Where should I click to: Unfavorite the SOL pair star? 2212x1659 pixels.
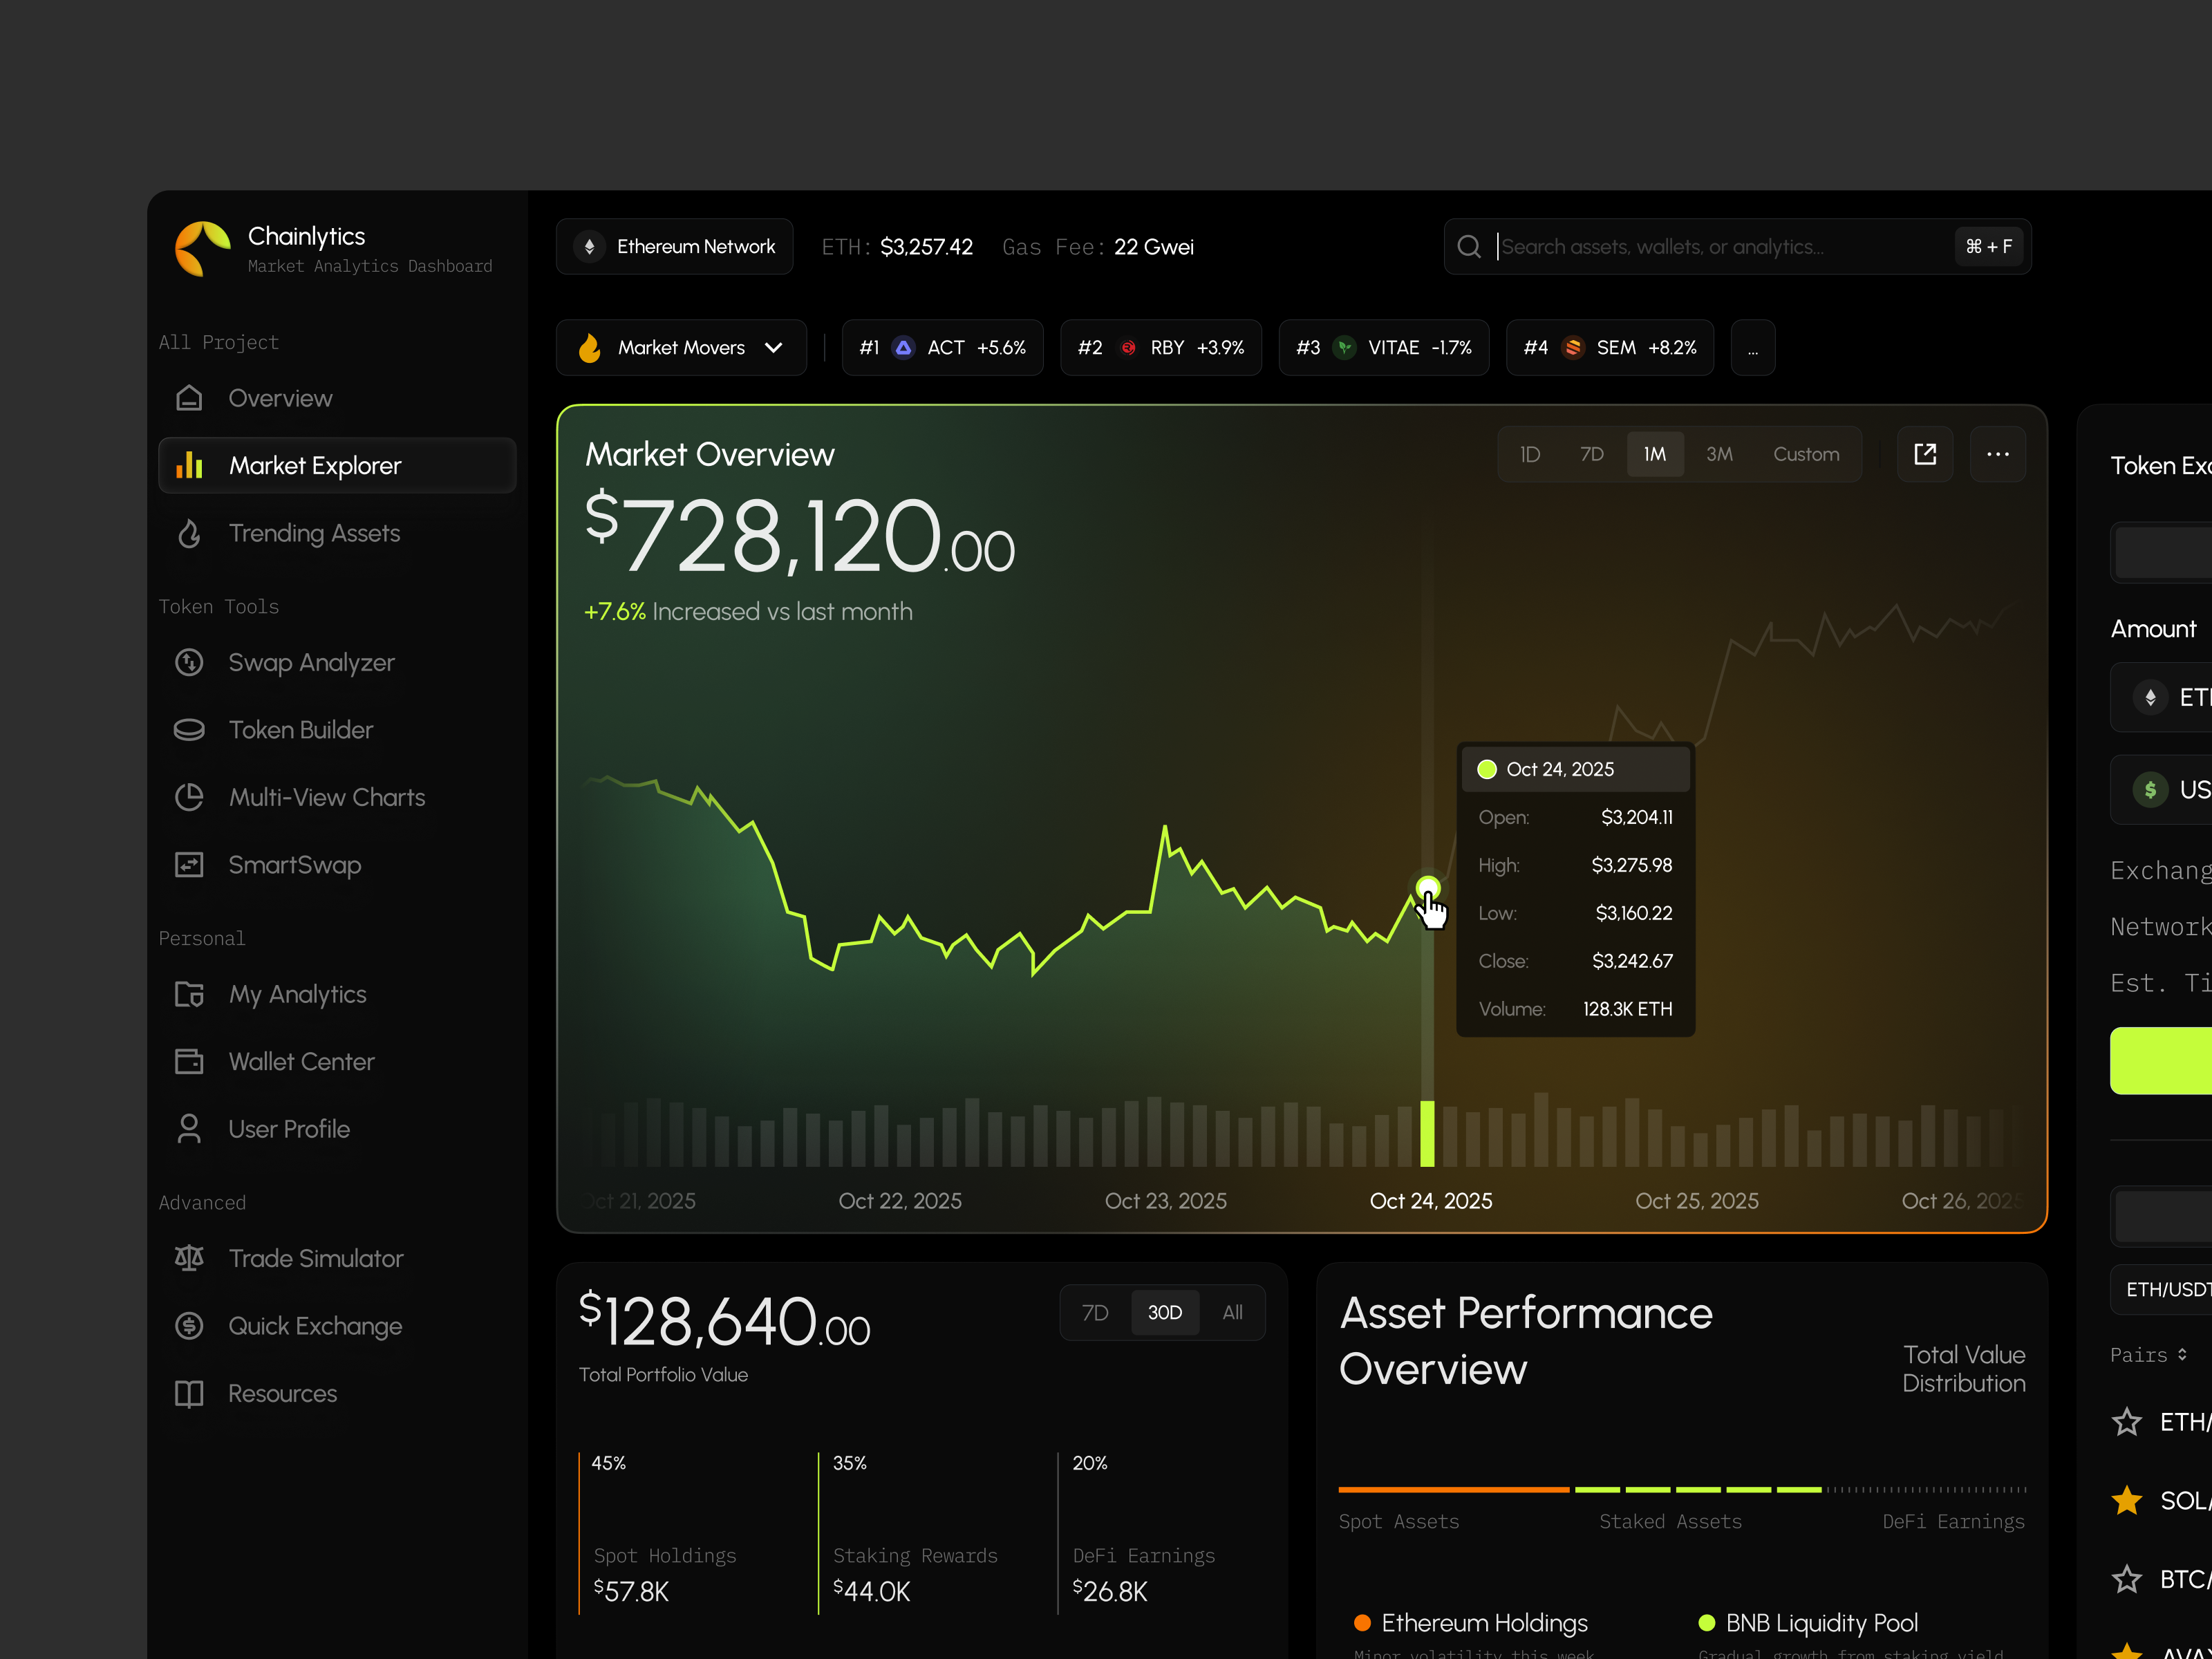tap(2127, 1501)
